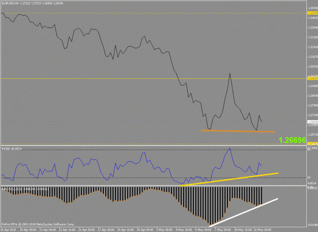The image size is (318, 232).
Task: Select the RSI(6) indicator label
Action: click(12, 149)
